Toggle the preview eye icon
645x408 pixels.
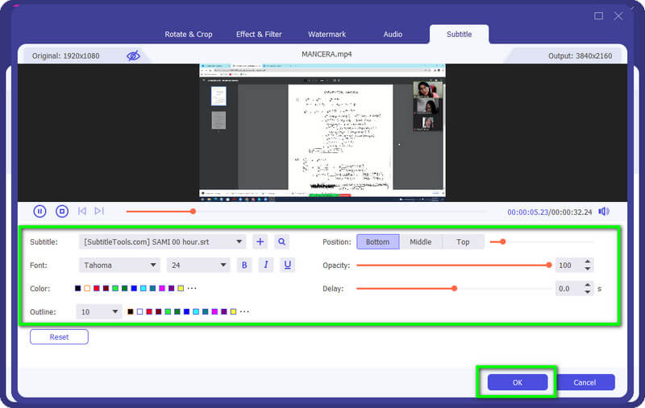pos(133,56)
